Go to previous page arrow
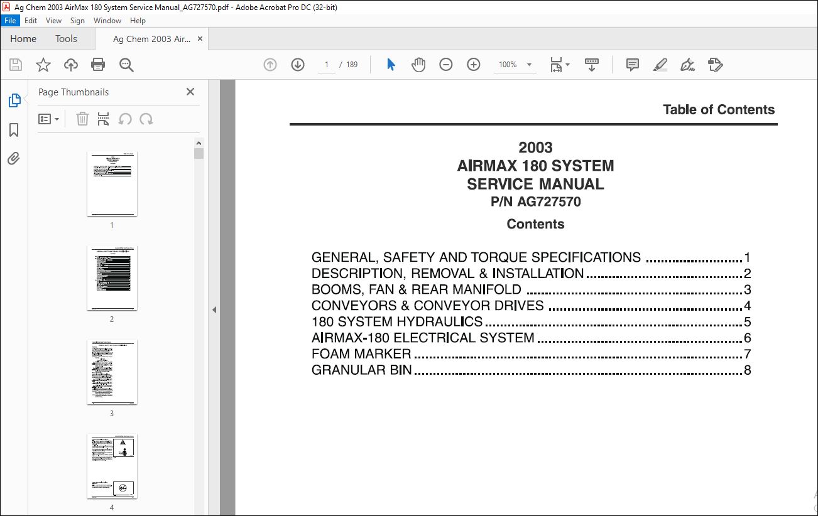Image resolution: width=818 pixels, height=516 pixels. (x=270, y=65)
